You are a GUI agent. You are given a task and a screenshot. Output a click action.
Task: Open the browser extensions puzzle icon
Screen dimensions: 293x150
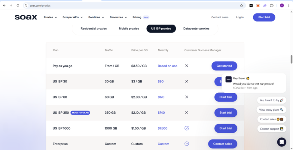pos(272,5)
